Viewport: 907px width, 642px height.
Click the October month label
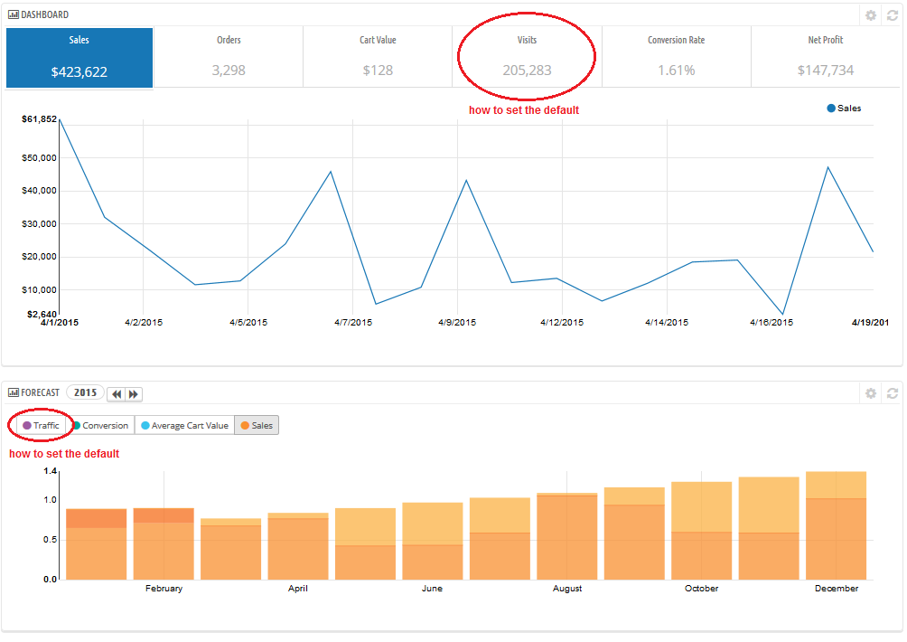pyautogui.click(x=701, y=588)
